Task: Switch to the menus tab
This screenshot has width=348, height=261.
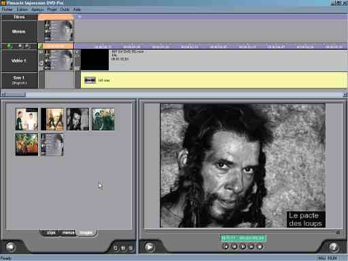Action: click(x=68, y=232)
